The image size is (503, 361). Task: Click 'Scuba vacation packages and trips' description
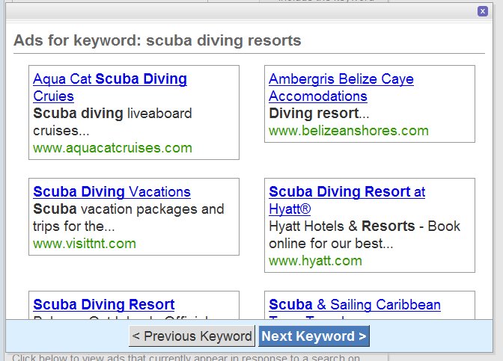pos(128,217)
